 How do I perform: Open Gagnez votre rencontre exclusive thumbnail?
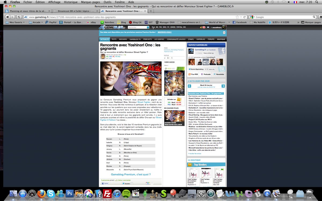pos(174,118)
